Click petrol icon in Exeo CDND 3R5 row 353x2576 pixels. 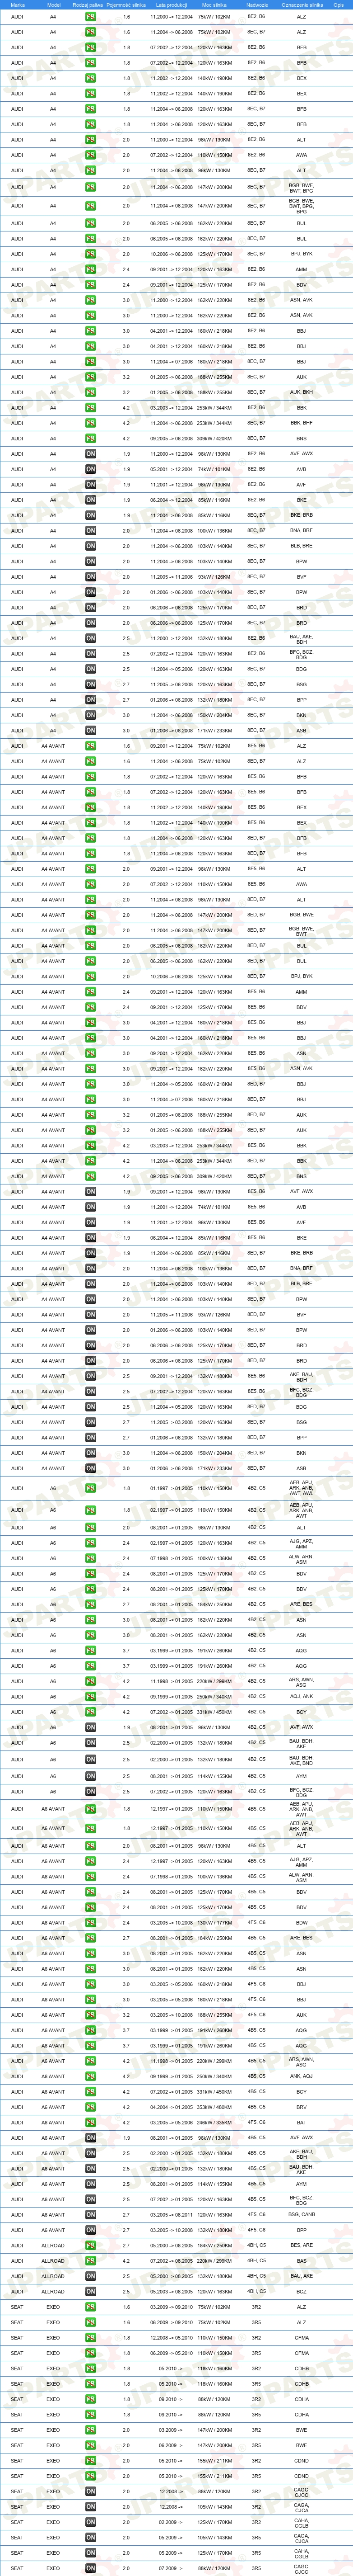91,2476
